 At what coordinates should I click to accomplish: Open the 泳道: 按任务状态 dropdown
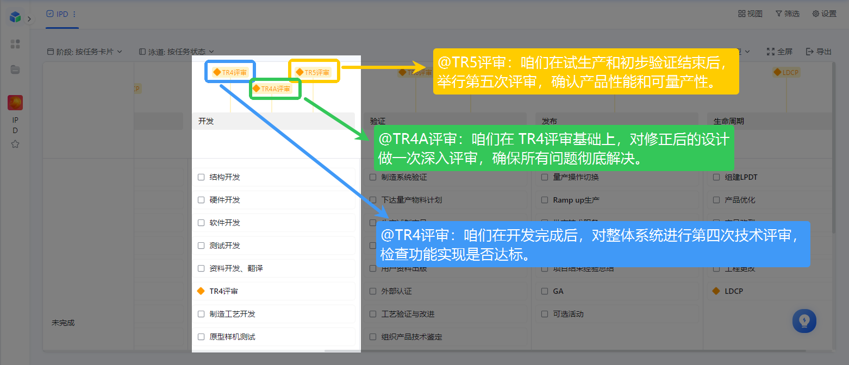pos(177,52)
